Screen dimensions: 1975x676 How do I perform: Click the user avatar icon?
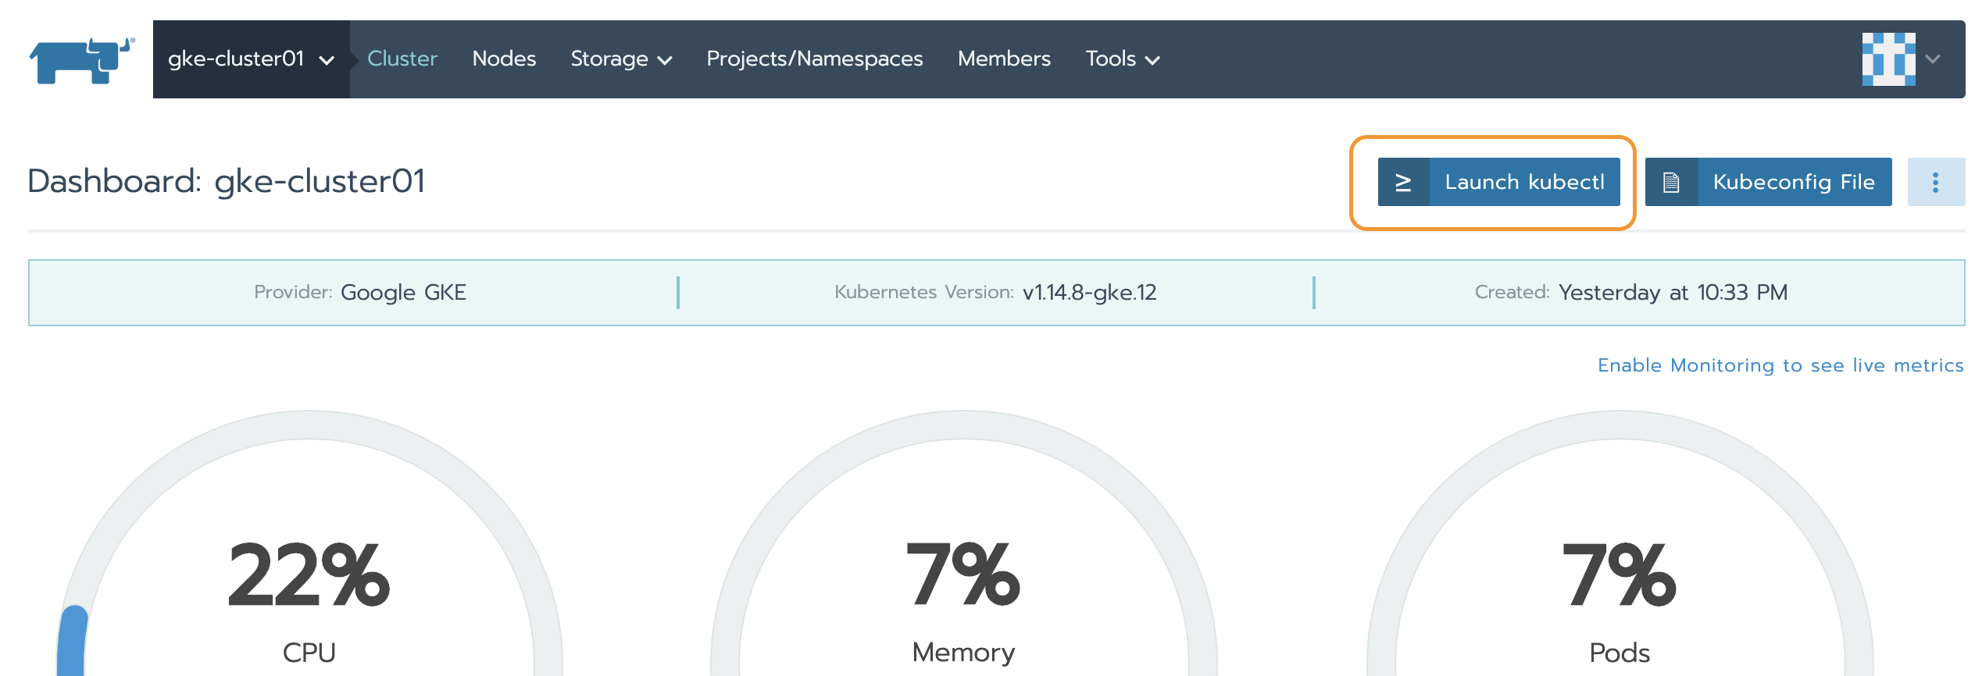[1888, 59]
